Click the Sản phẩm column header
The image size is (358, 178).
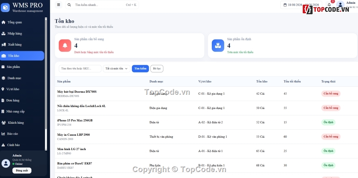[64, 81]
